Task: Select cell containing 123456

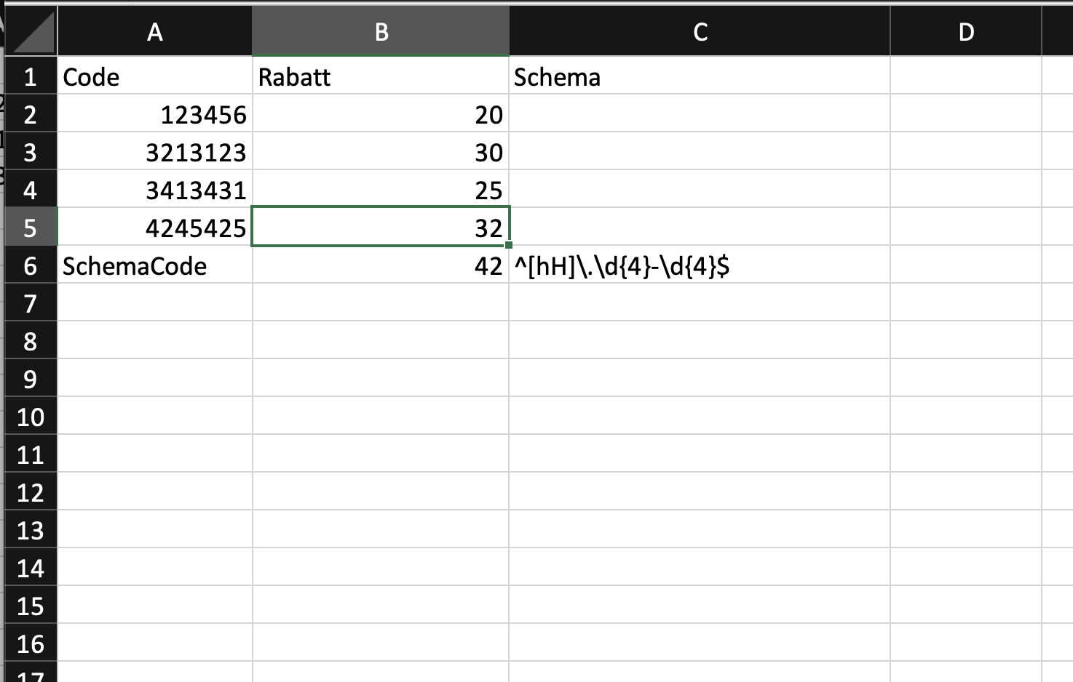Action: 154,115
